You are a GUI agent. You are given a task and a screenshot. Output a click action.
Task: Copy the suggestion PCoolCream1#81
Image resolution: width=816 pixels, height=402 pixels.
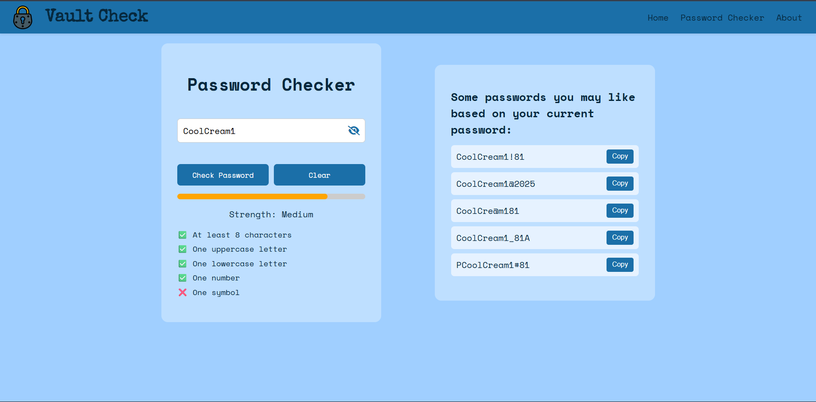pyautogui.click(x=620, y=265)
